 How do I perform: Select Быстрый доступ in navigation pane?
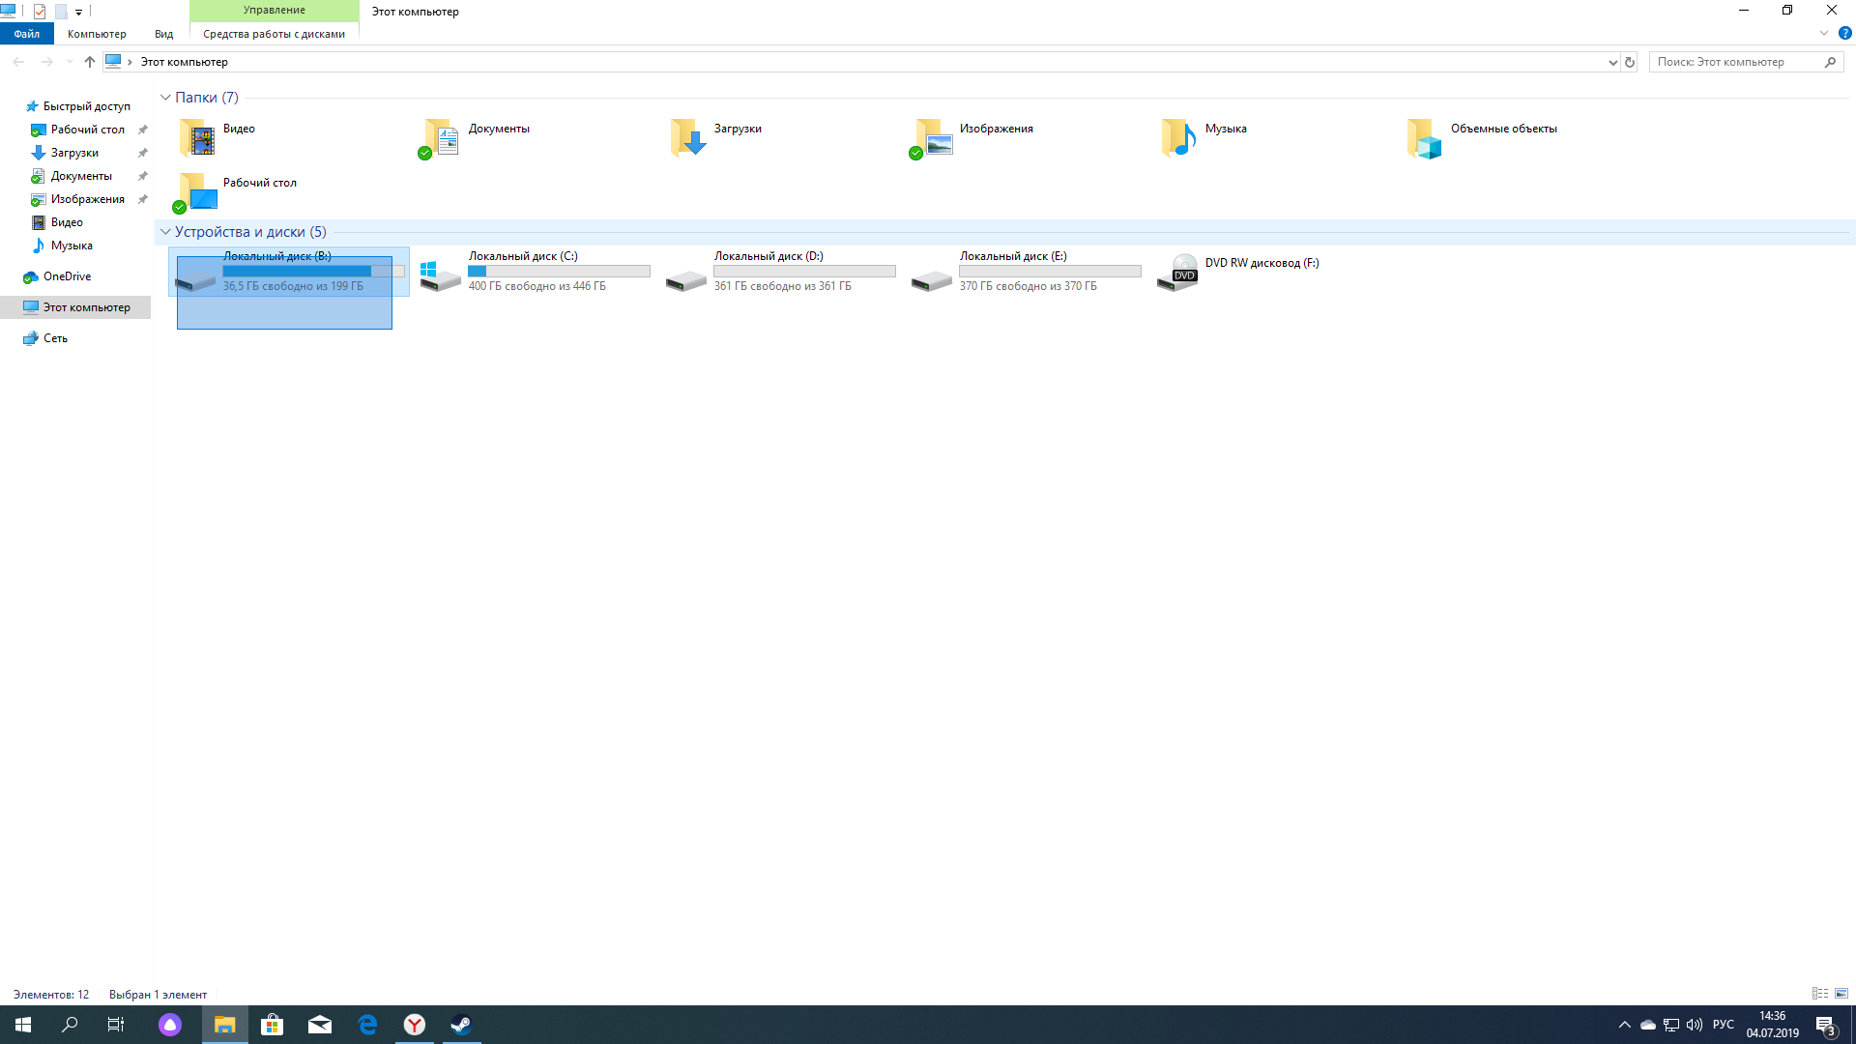(x=86, y=106)
